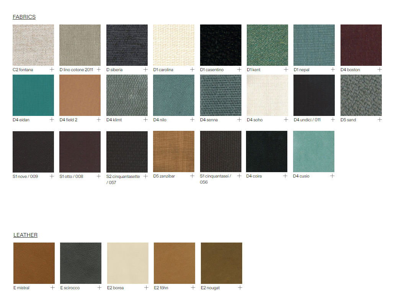
Task: Open plus icon beside E mistral leather
Action: 52,288
